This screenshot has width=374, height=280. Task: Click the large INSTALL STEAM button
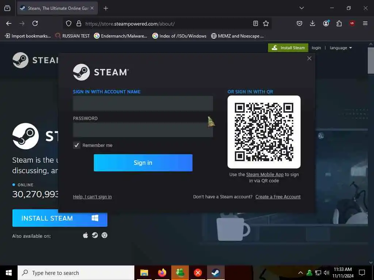pyautogui.click(x=60, y=218)
